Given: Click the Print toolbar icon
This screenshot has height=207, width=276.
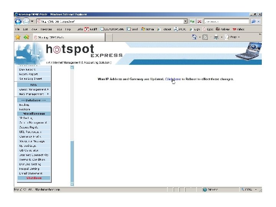Looking at the screenshot, I should click(x=216, y=37).
